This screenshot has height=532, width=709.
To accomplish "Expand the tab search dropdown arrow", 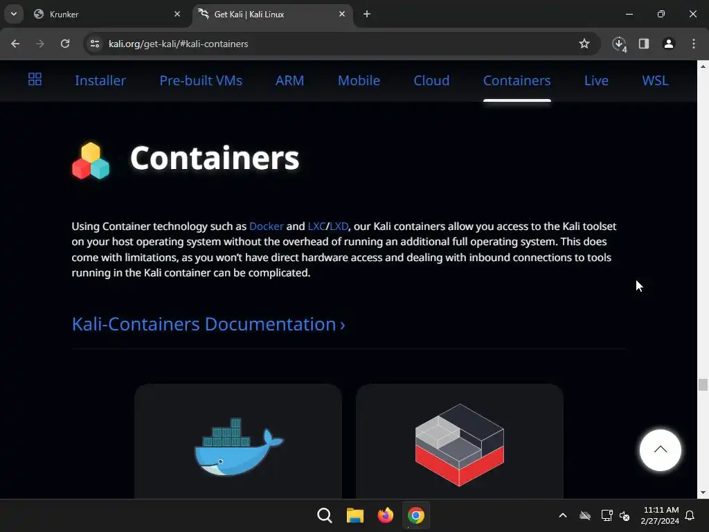I will 14,14.
